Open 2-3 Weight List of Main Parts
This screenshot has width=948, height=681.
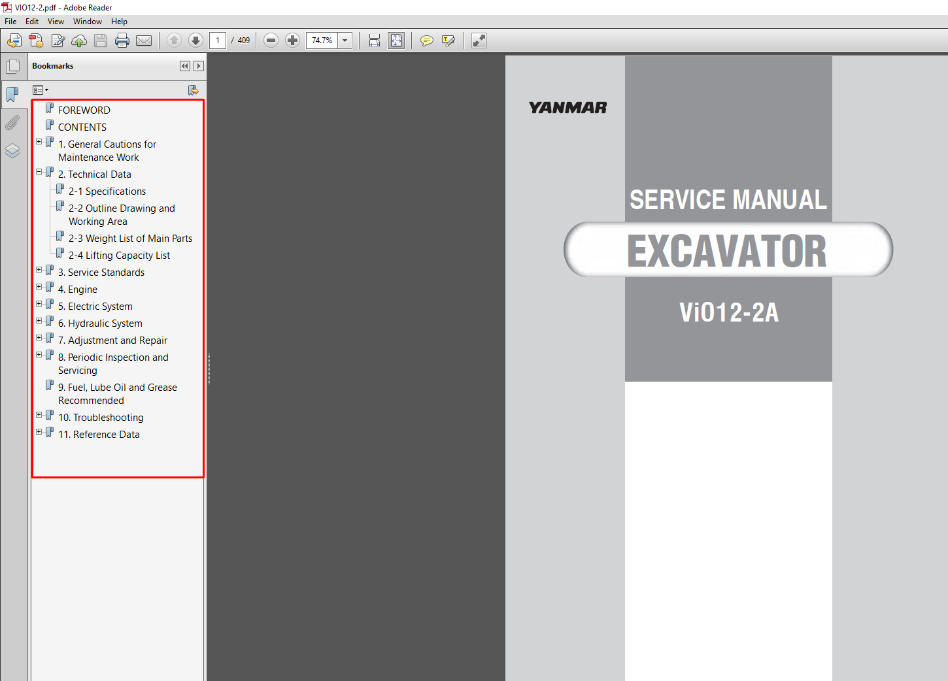[130, 239]
